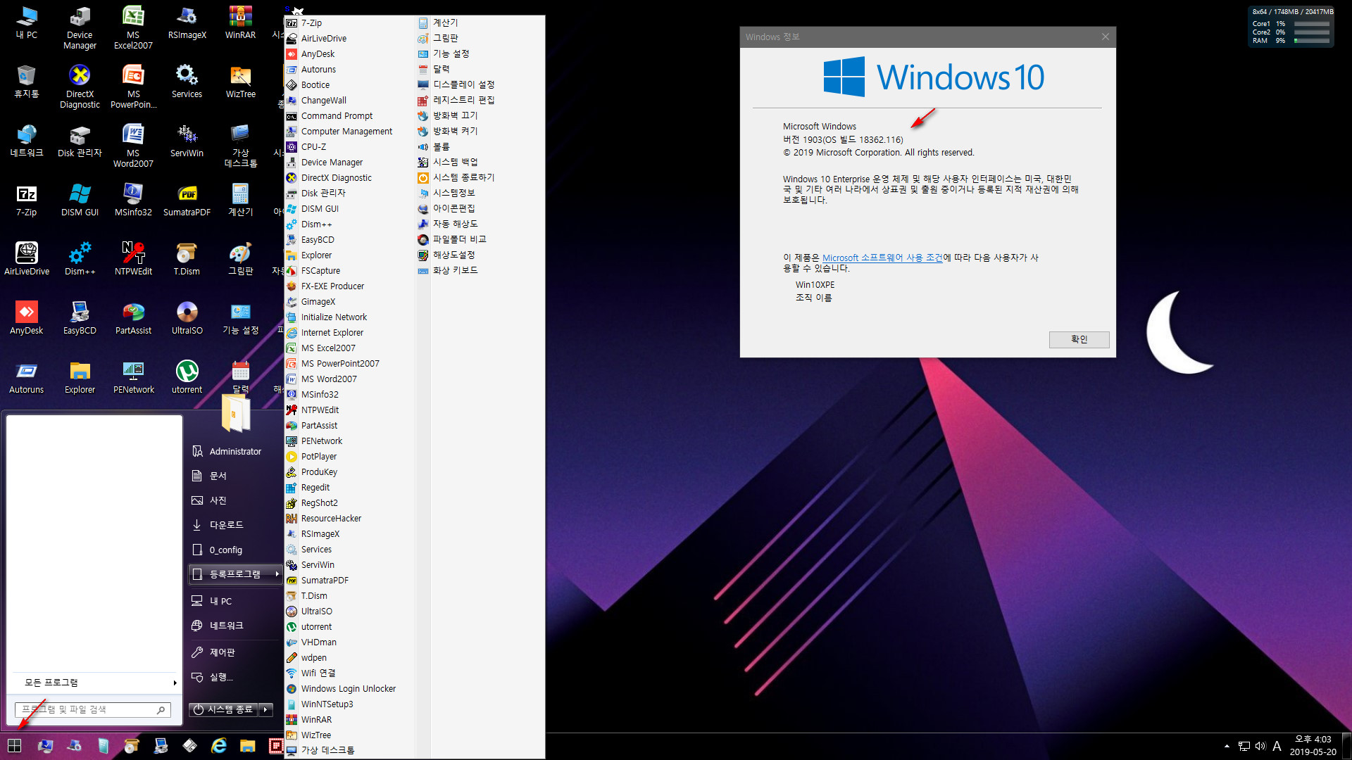Click 확인 button in Windows 정보 dialog
Screen dimensions: 1352x760
pos(1079,339)
